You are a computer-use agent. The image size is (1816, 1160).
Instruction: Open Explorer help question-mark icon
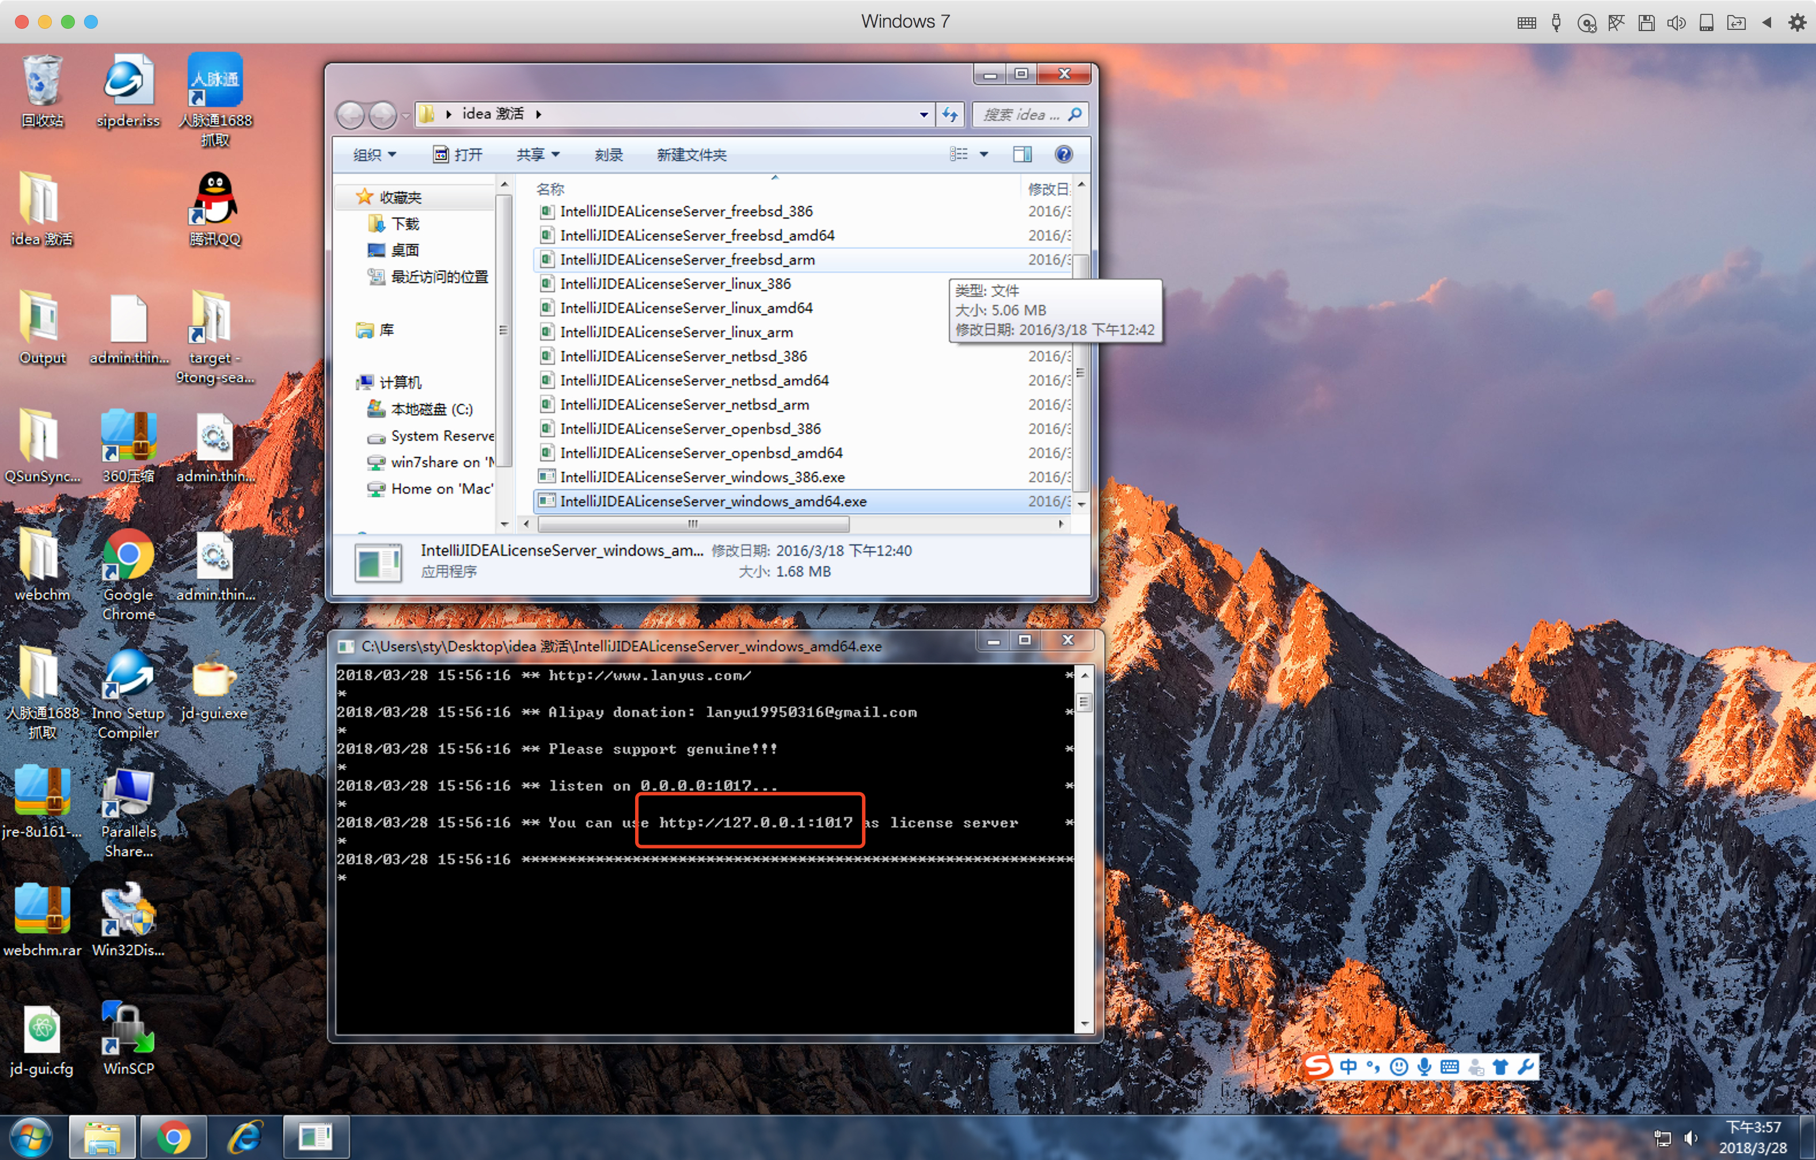click(1063, 155)
